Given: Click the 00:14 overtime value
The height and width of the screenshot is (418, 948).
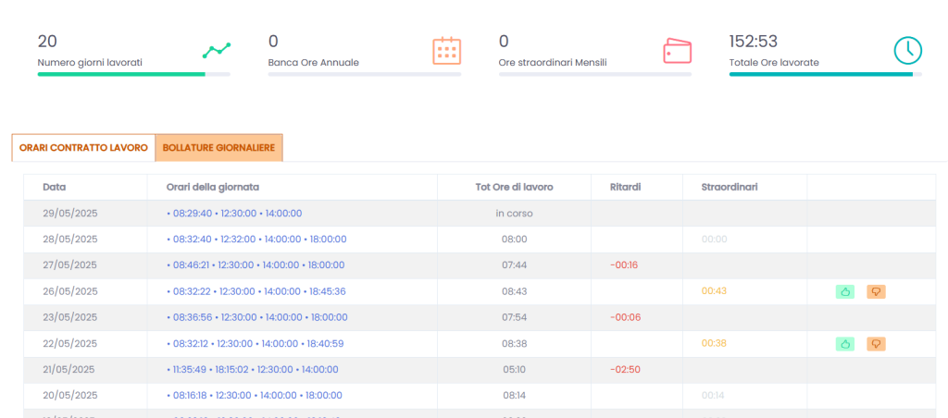Looking at the screenshot, I should pyautogui.click(x=714, y=396).
